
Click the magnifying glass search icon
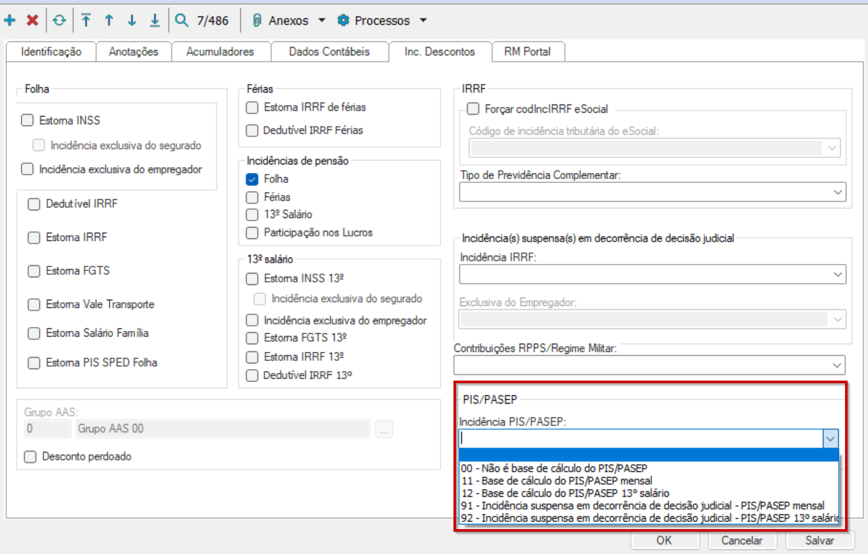(x=182, y=21)
